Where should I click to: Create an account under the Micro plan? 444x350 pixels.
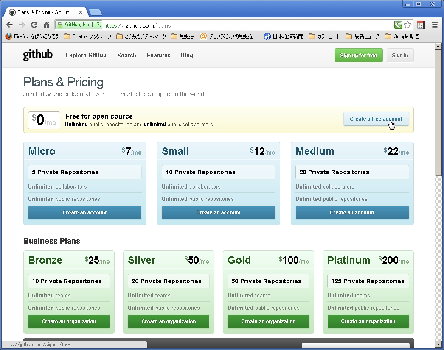click(x=84, y=213)
